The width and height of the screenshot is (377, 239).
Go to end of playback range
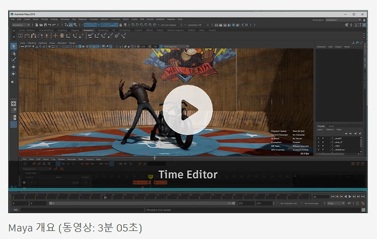(363, 197)
